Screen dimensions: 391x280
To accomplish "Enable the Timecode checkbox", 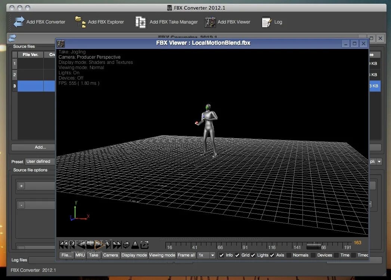I will [353, 255].
